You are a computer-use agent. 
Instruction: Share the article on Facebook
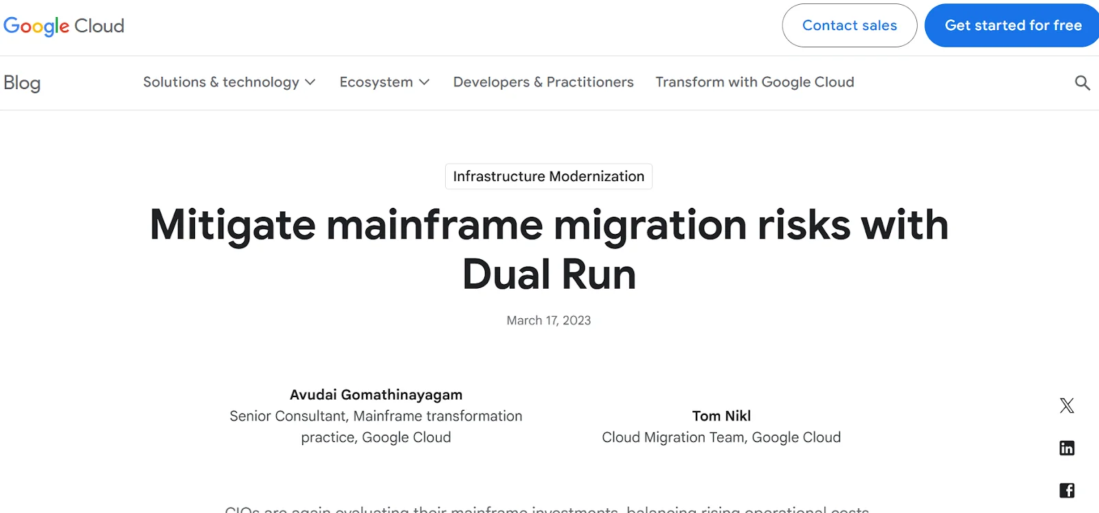[x=1067, y=490]
